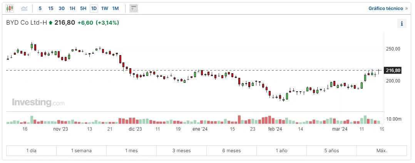This screenshot has width=415, height=163.
Task: Click the 216,80 current price label on axis
Action: tap(393, 71)
